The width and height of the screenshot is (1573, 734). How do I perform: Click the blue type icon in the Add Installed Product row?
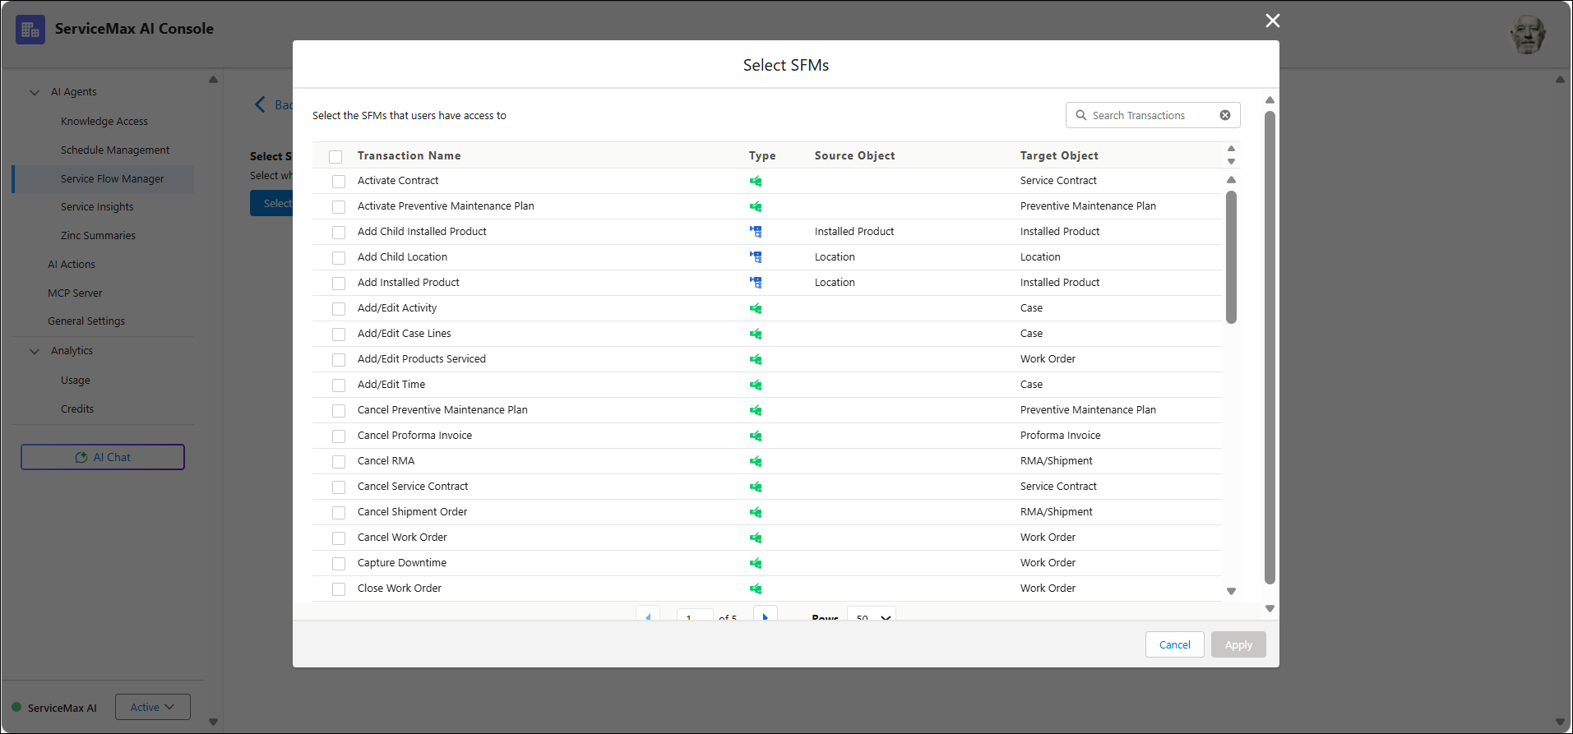click(x=756, y=283)
